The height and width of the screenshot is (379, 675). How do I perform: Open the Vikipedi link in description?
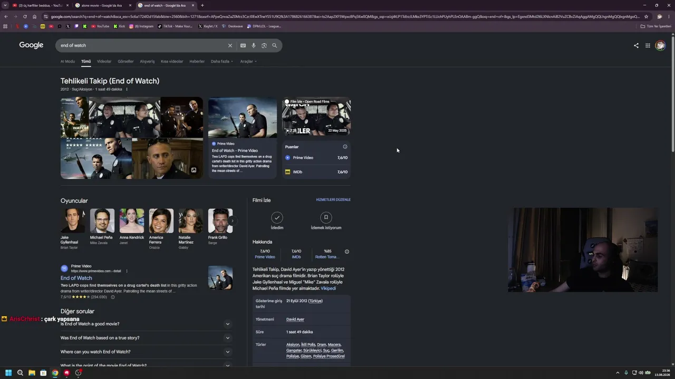pos(328,288)
